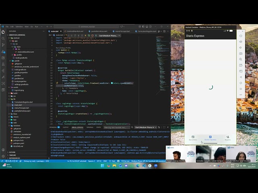Image resolution: width=258 pixels, height=193 pixels.
Task: Open the Flutter sidebar icon
Action: point(3,71)
